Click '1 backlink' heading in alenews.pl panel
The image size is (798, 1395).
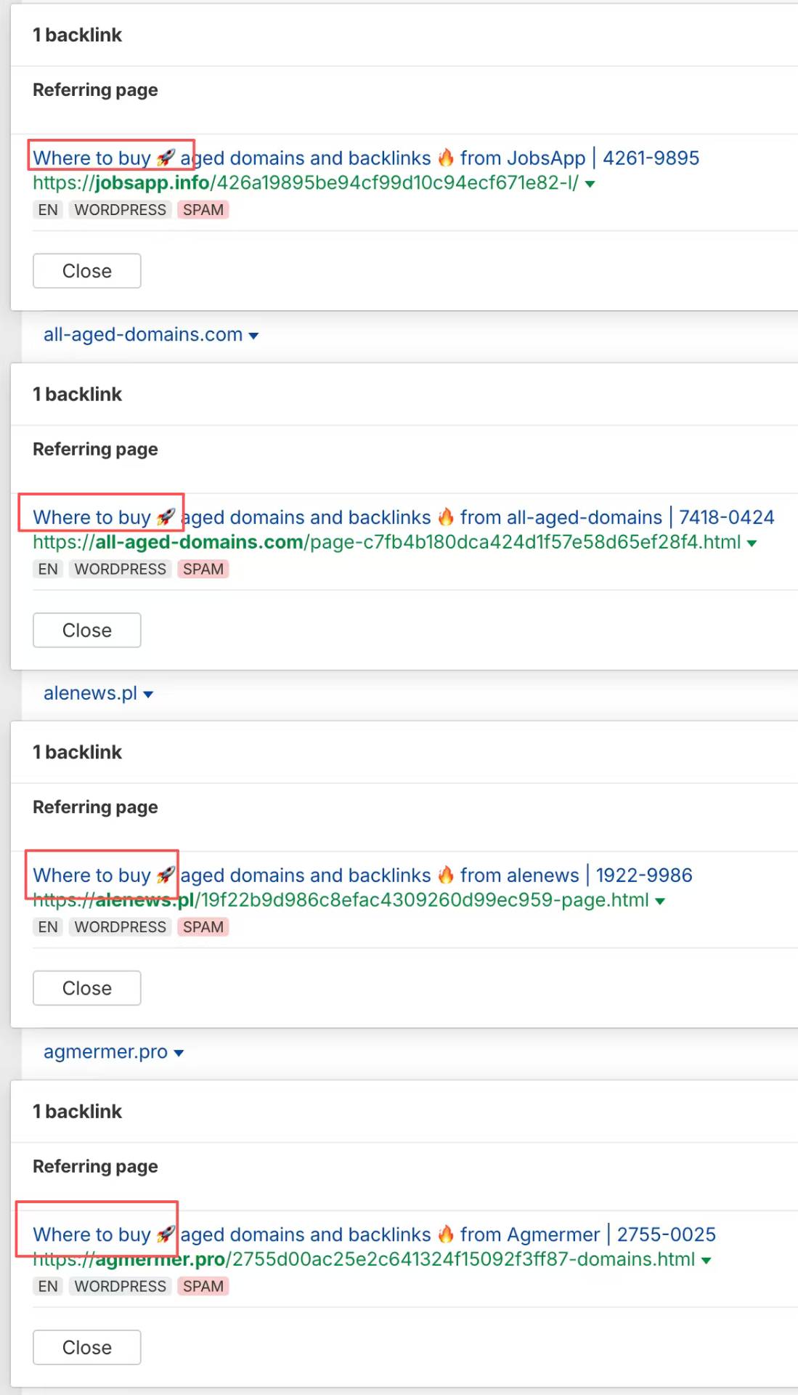pyautogui.click(x=77, y=752)
